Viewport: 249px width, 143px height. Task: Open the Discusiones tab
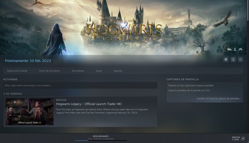click(78, 71)
